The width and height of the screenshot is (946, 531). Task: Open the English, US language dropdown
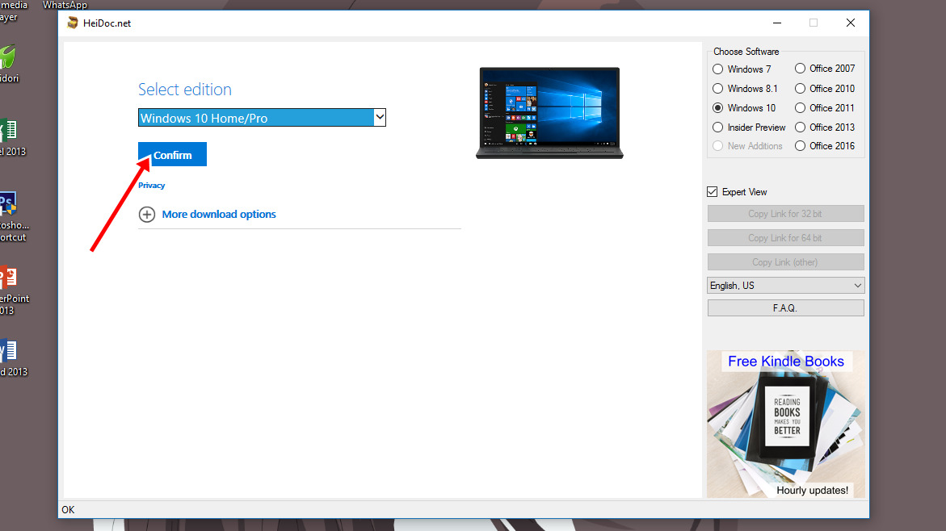(785, 286)
